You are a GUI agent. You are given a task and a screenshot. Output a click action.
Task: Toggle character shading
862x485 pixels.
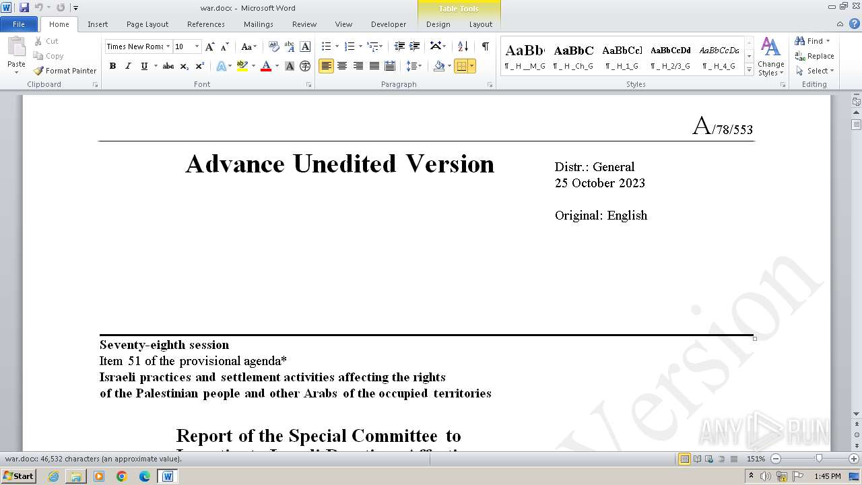click(x=290, y=66)
